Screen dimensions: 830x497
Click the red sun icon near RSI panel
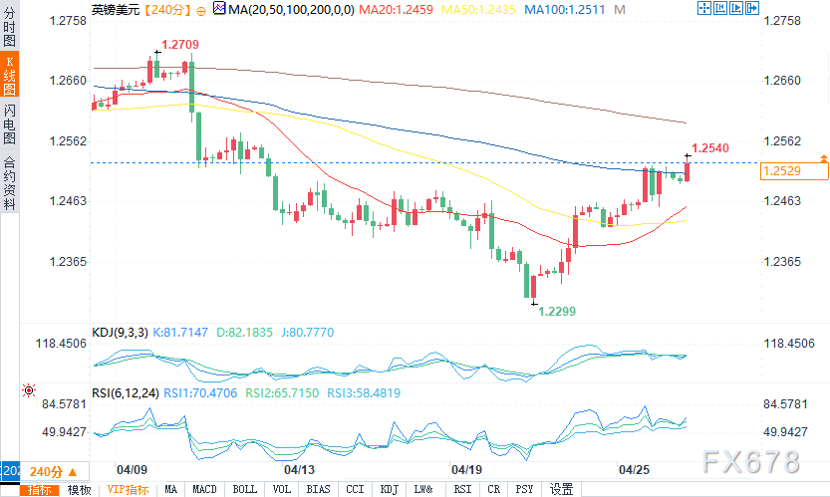click(x=29, y=390)
